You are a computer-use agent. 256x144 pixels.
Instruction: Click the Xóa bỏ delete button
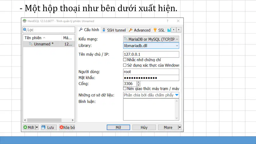pos(67,127)
